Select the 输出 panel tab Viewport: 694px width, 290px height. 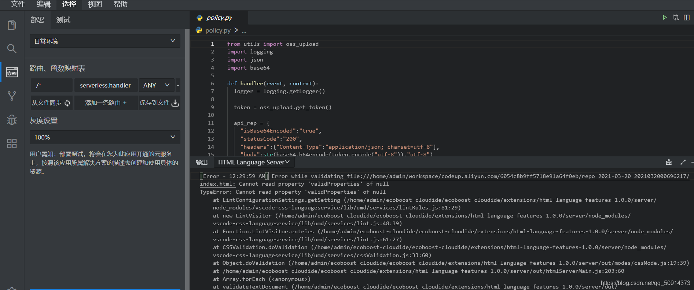pos(202,162)
